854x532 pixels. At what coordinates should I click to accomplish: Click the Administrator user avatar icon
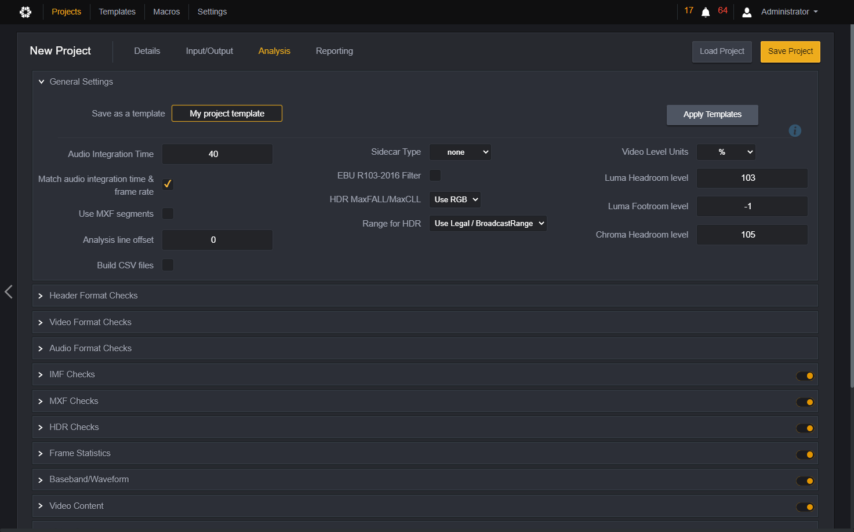pyautogui.click(x=747, y=12)
